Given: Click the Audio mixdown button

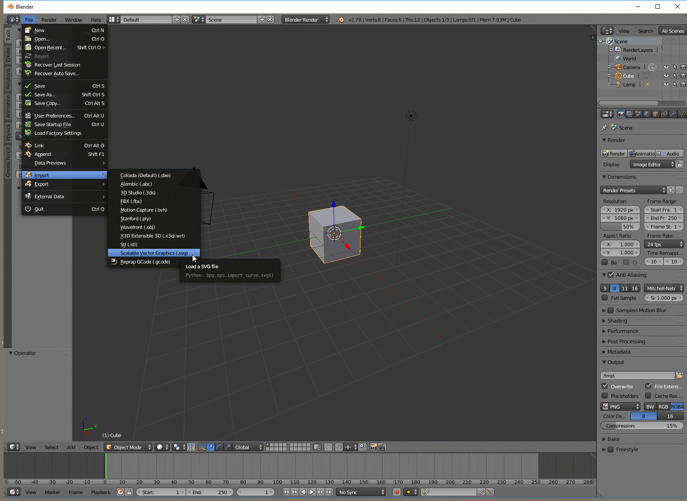Looking at the screenshot, I should pyautogui.click(x=670, y=153).
